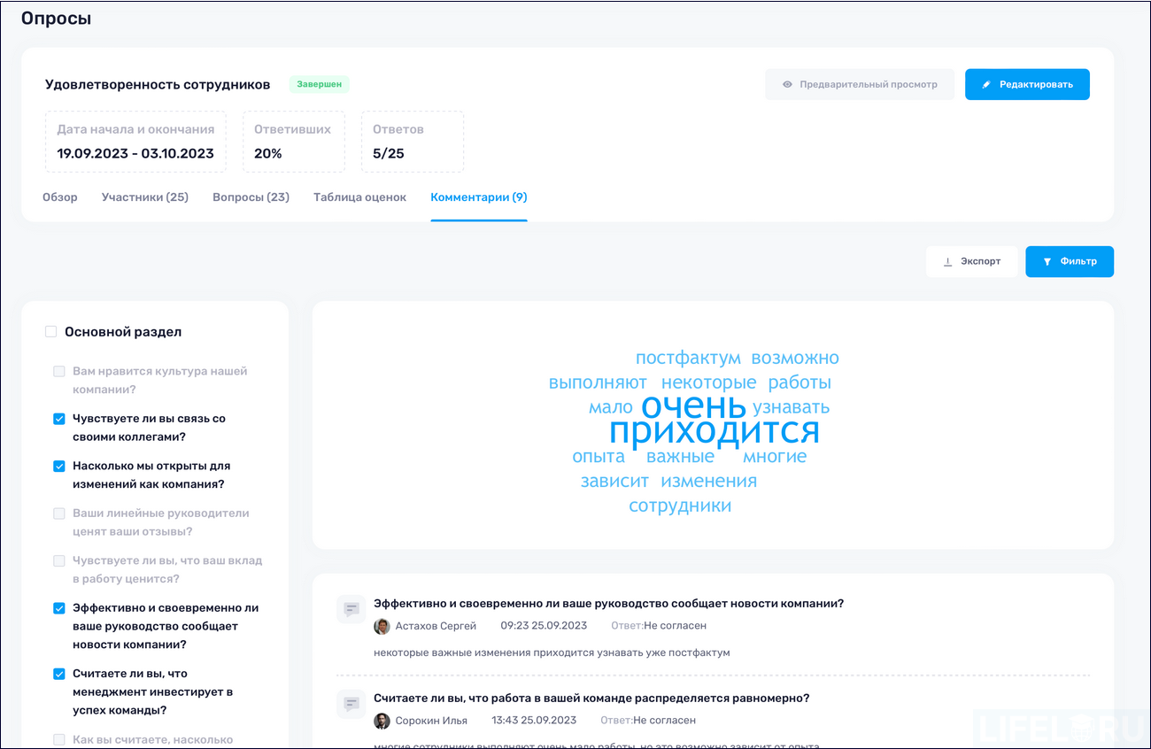Viewport: 1151px width, 749px height.
Task: Switch to the Участники (25) tab
Action: [145, 197]
